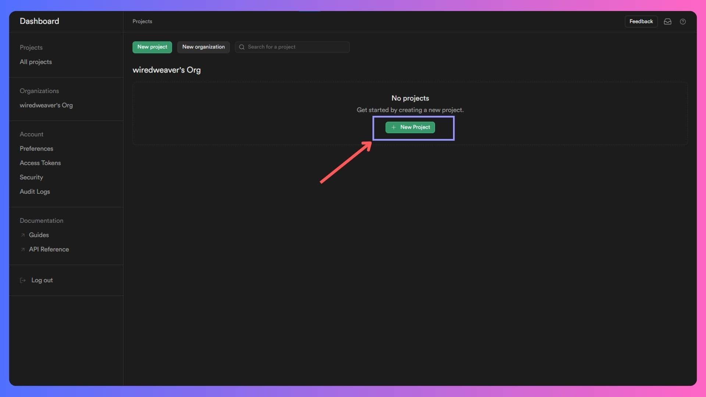Image resolution: width=706 pixels, height=397 pixels.
Task: Open Security settings
Action: click(x=31, y=177)
